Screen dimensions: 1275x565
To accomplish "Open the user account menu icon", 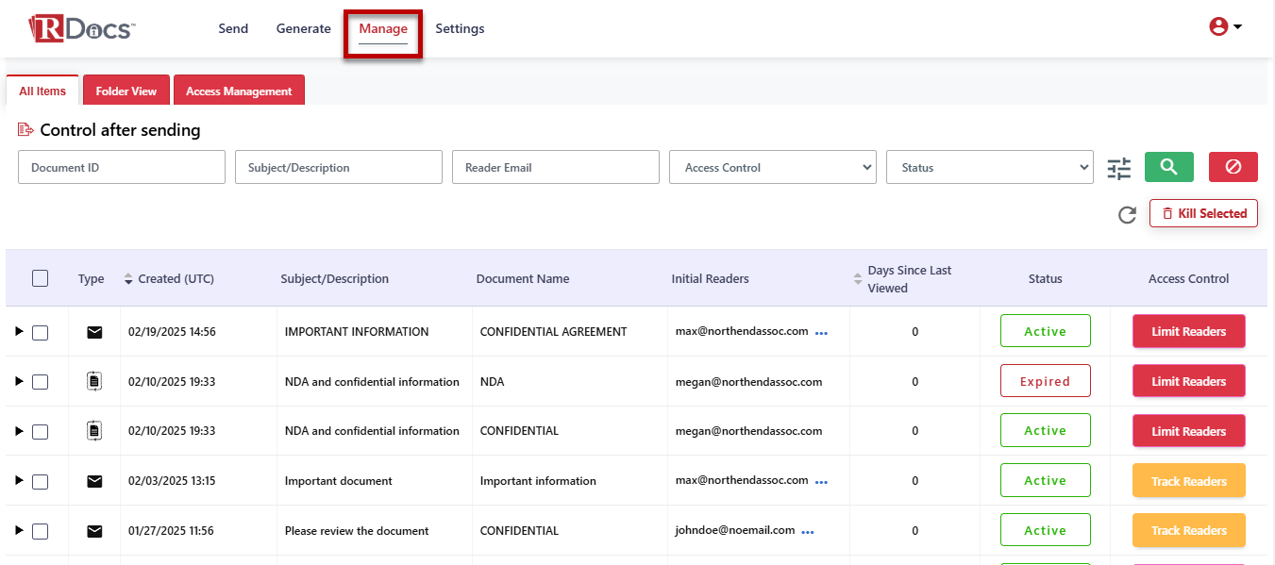I will [1225, 27].
